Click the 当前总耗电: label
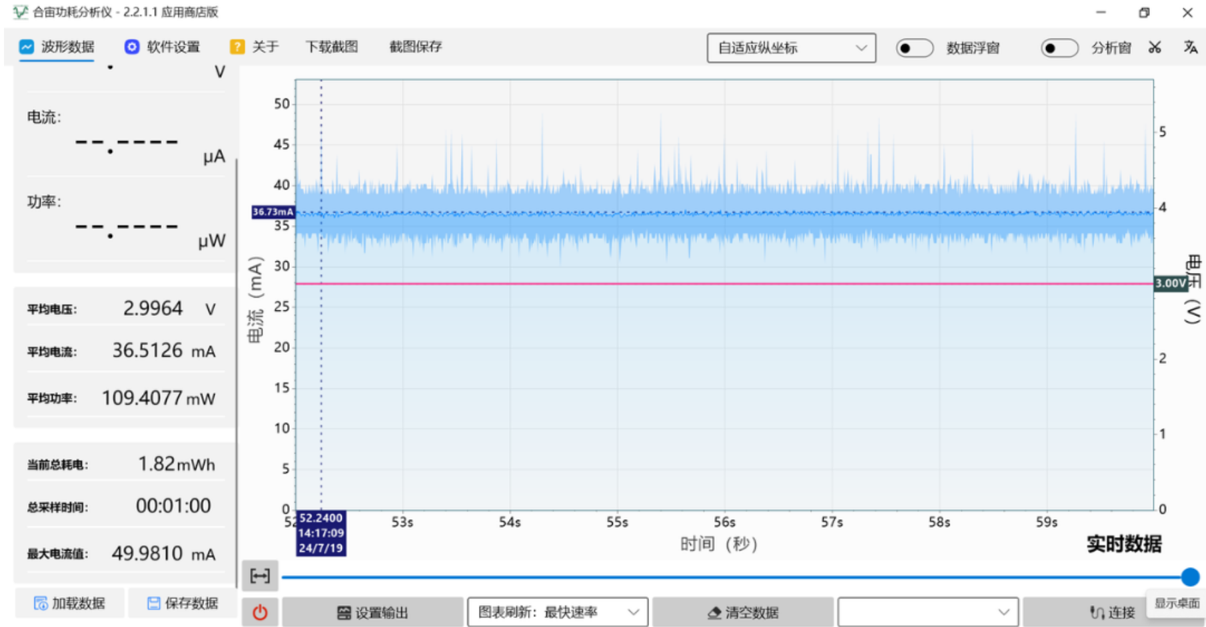Screen dimensions: 1206x627 57,465
